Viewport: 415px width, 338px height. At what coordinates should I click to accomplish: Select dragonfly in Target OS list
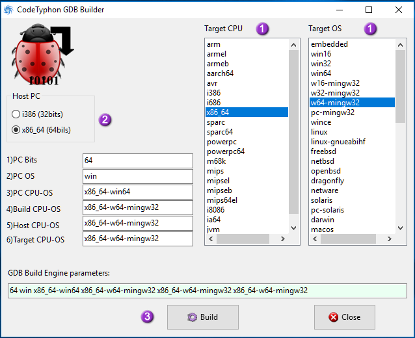(x=353, y=181)
